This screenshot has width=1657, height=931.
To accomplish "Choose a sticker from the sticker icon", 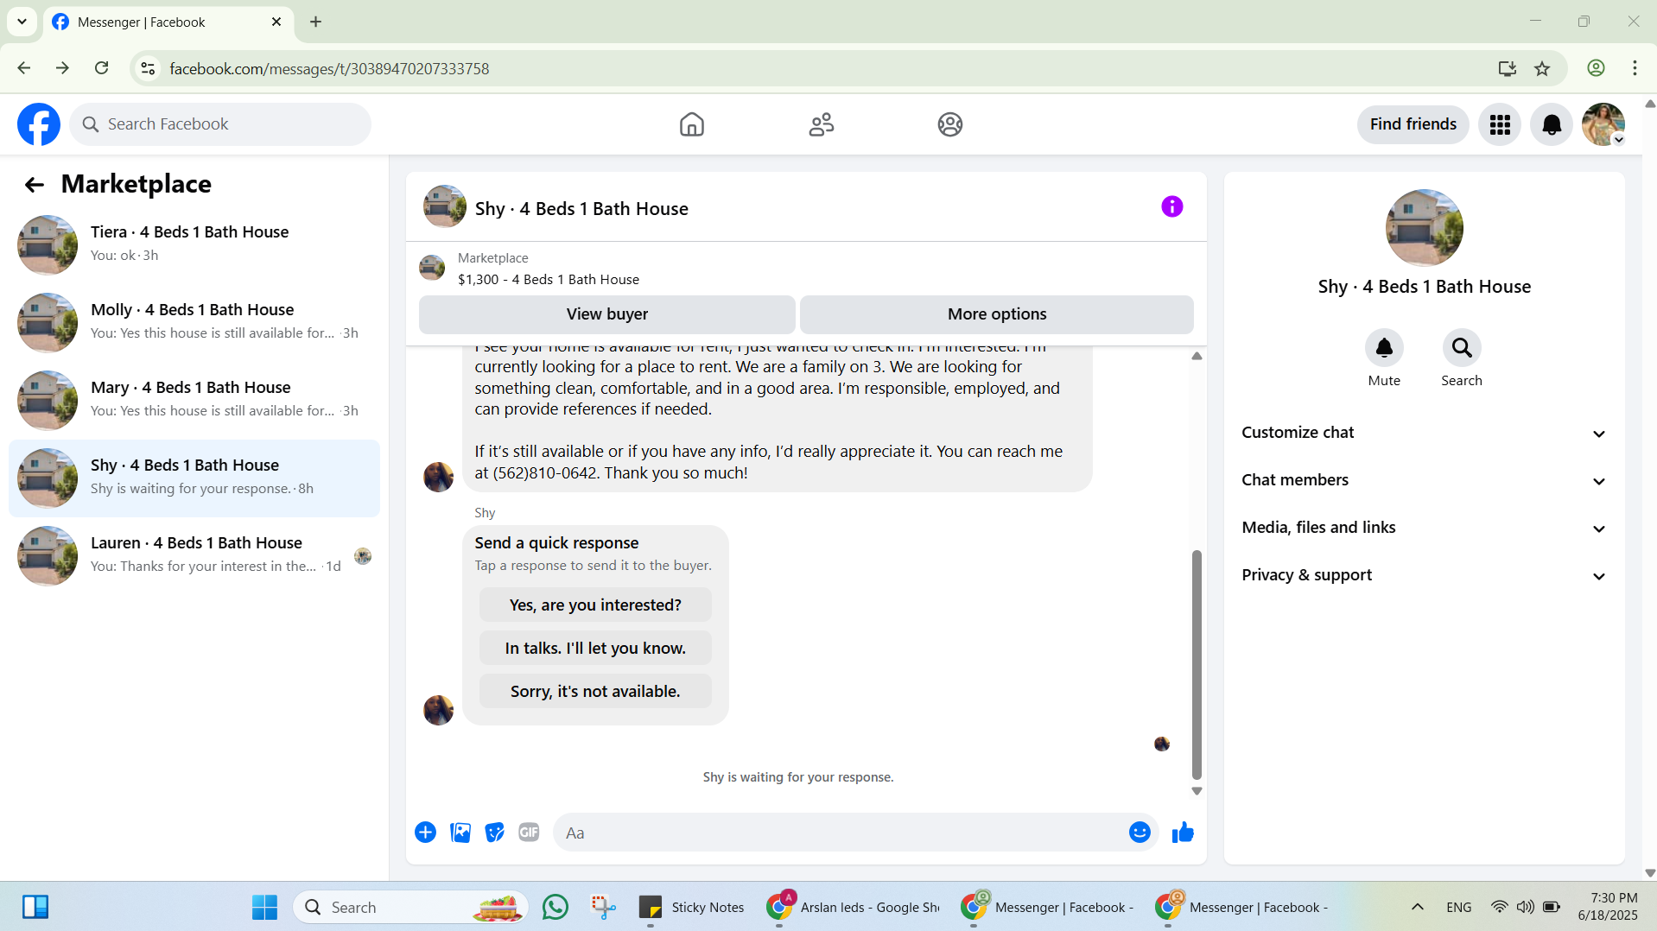I will 494,833.
